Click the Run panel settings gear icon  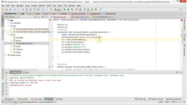tap(177, 72)
